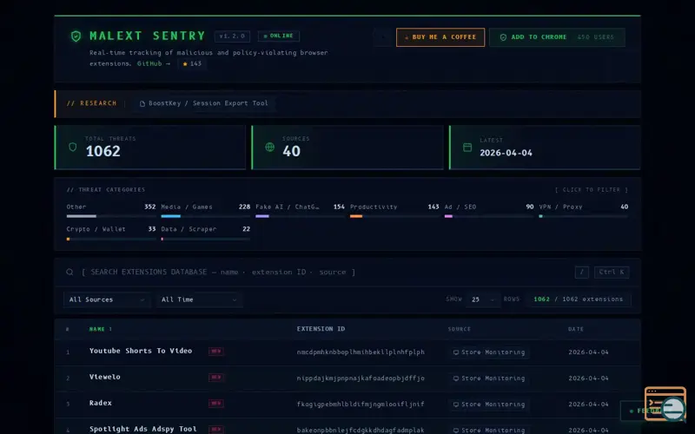The image size is (695, 434).
Task: Click the shield icon in Add to Chrome
Action: (x=503, y=37)
